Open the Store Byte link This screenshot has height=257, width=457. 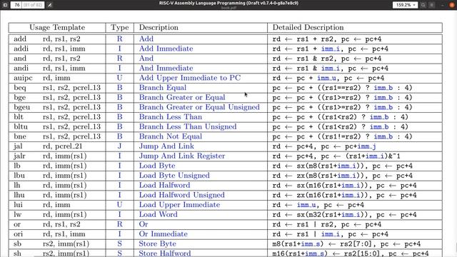click(x=157, y=243)
